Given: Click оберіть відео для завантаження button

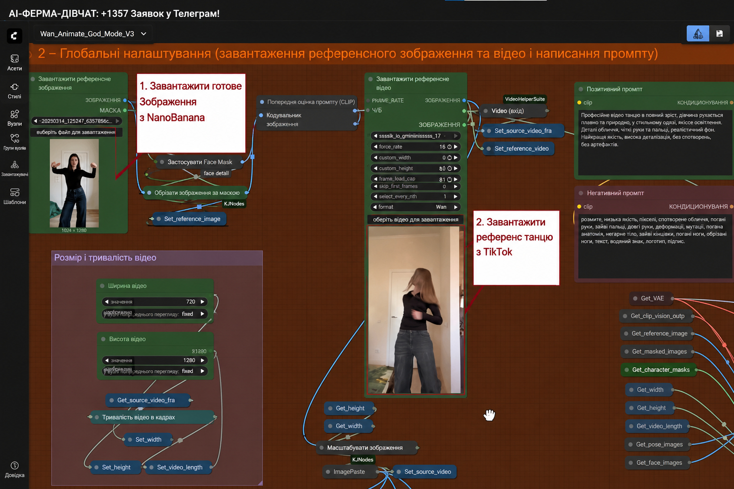Looking at the screenshot, I should (416, 220).
